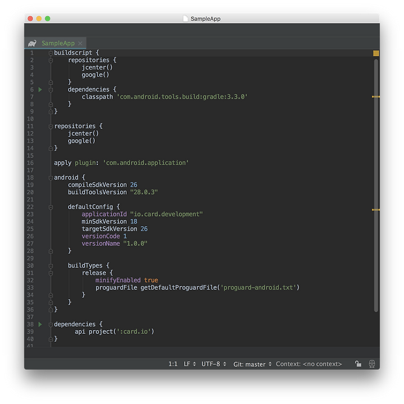This screenshot has width=404, height=404.
Task: Collapse the dependencies fold on line 6
Action: [x=50, y=90]
